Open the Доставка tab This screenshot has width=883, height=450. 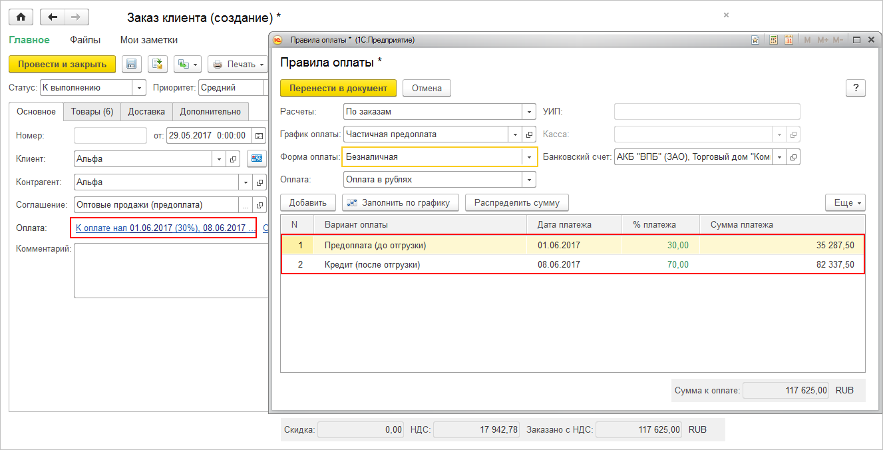coord(146,111)
